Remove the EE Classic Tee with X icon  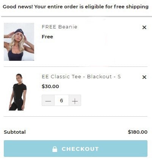click(x=144, y=77)
